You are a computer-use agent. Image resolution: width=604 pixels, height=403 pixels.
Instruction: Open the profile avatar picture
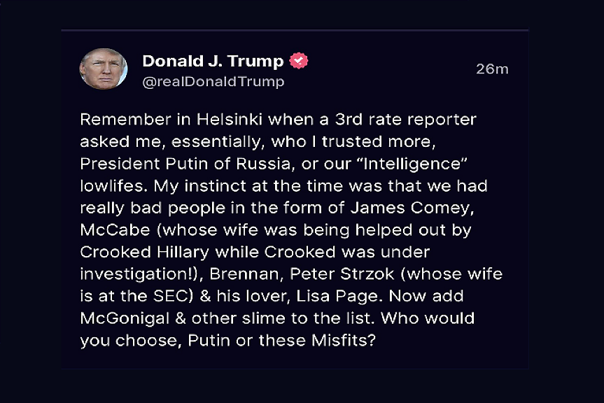(x=104, y=69)
